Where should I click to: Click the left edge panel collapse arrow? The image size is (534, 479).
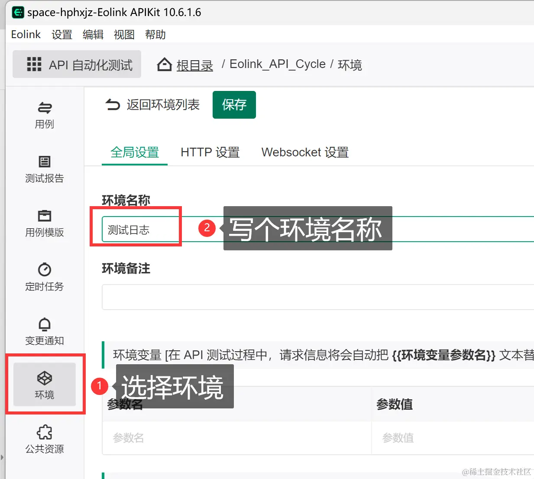tap(2, 457)
